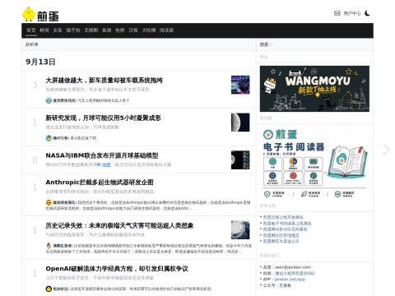This screenshot has height=296, width=395.
Task: Click commenter avatar under the car screen article
Action: (49, 100)
